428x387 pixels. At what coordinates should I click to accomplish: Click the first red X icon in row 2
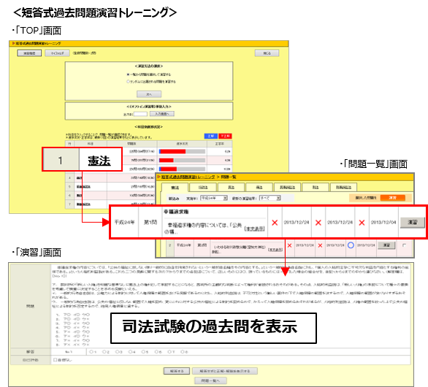point(290,245)
